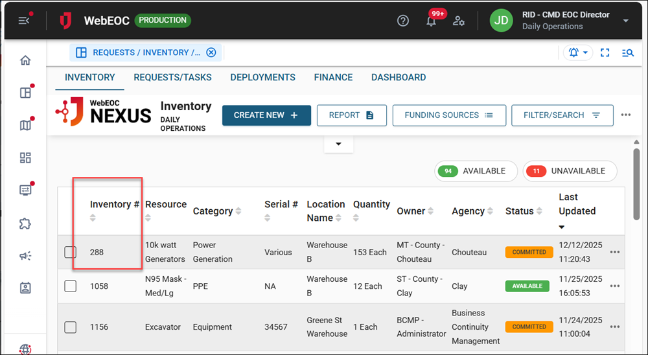Close the Requests / Inventory tab
The image size is (648, 355).
211,53
